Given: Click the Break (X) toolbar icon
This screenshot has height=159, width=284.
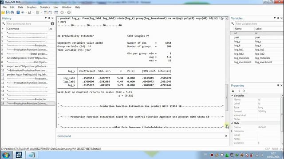Looking at the screenshot, I should [x=69, y=12].
